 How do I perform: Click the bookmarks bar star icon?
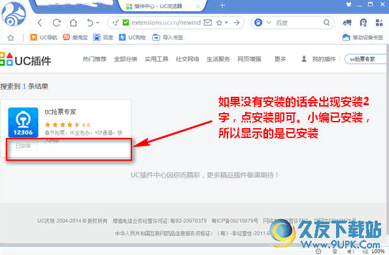point(10,38)
